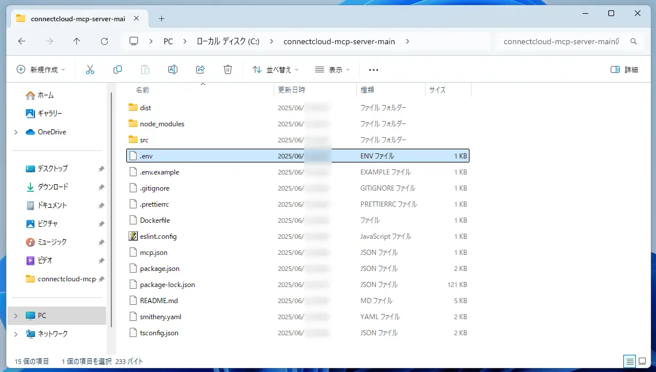Open the View (表示) dropdown
The height and width of the screenshot is (372, 656).
332,69
